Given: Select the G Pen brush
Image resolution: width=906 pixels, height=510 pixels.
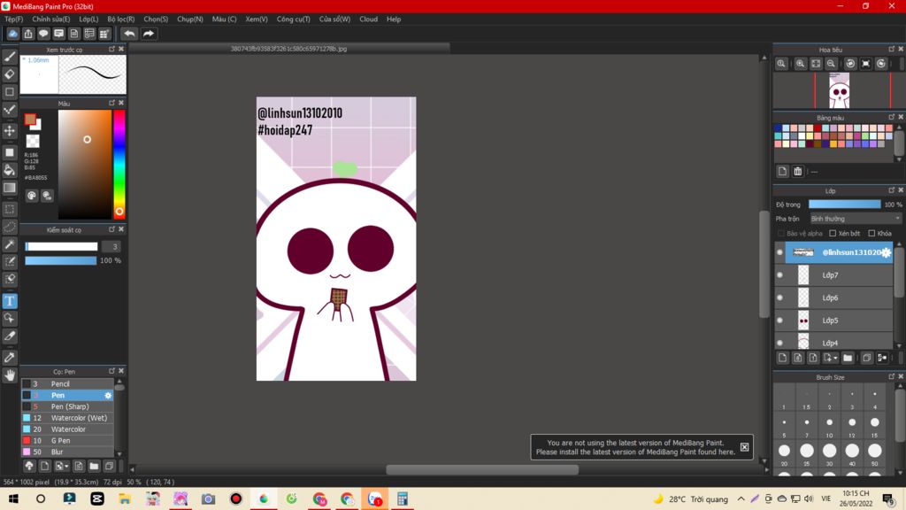Looking at the screenshot, I should pyautogui.click(x=67, y=441).
